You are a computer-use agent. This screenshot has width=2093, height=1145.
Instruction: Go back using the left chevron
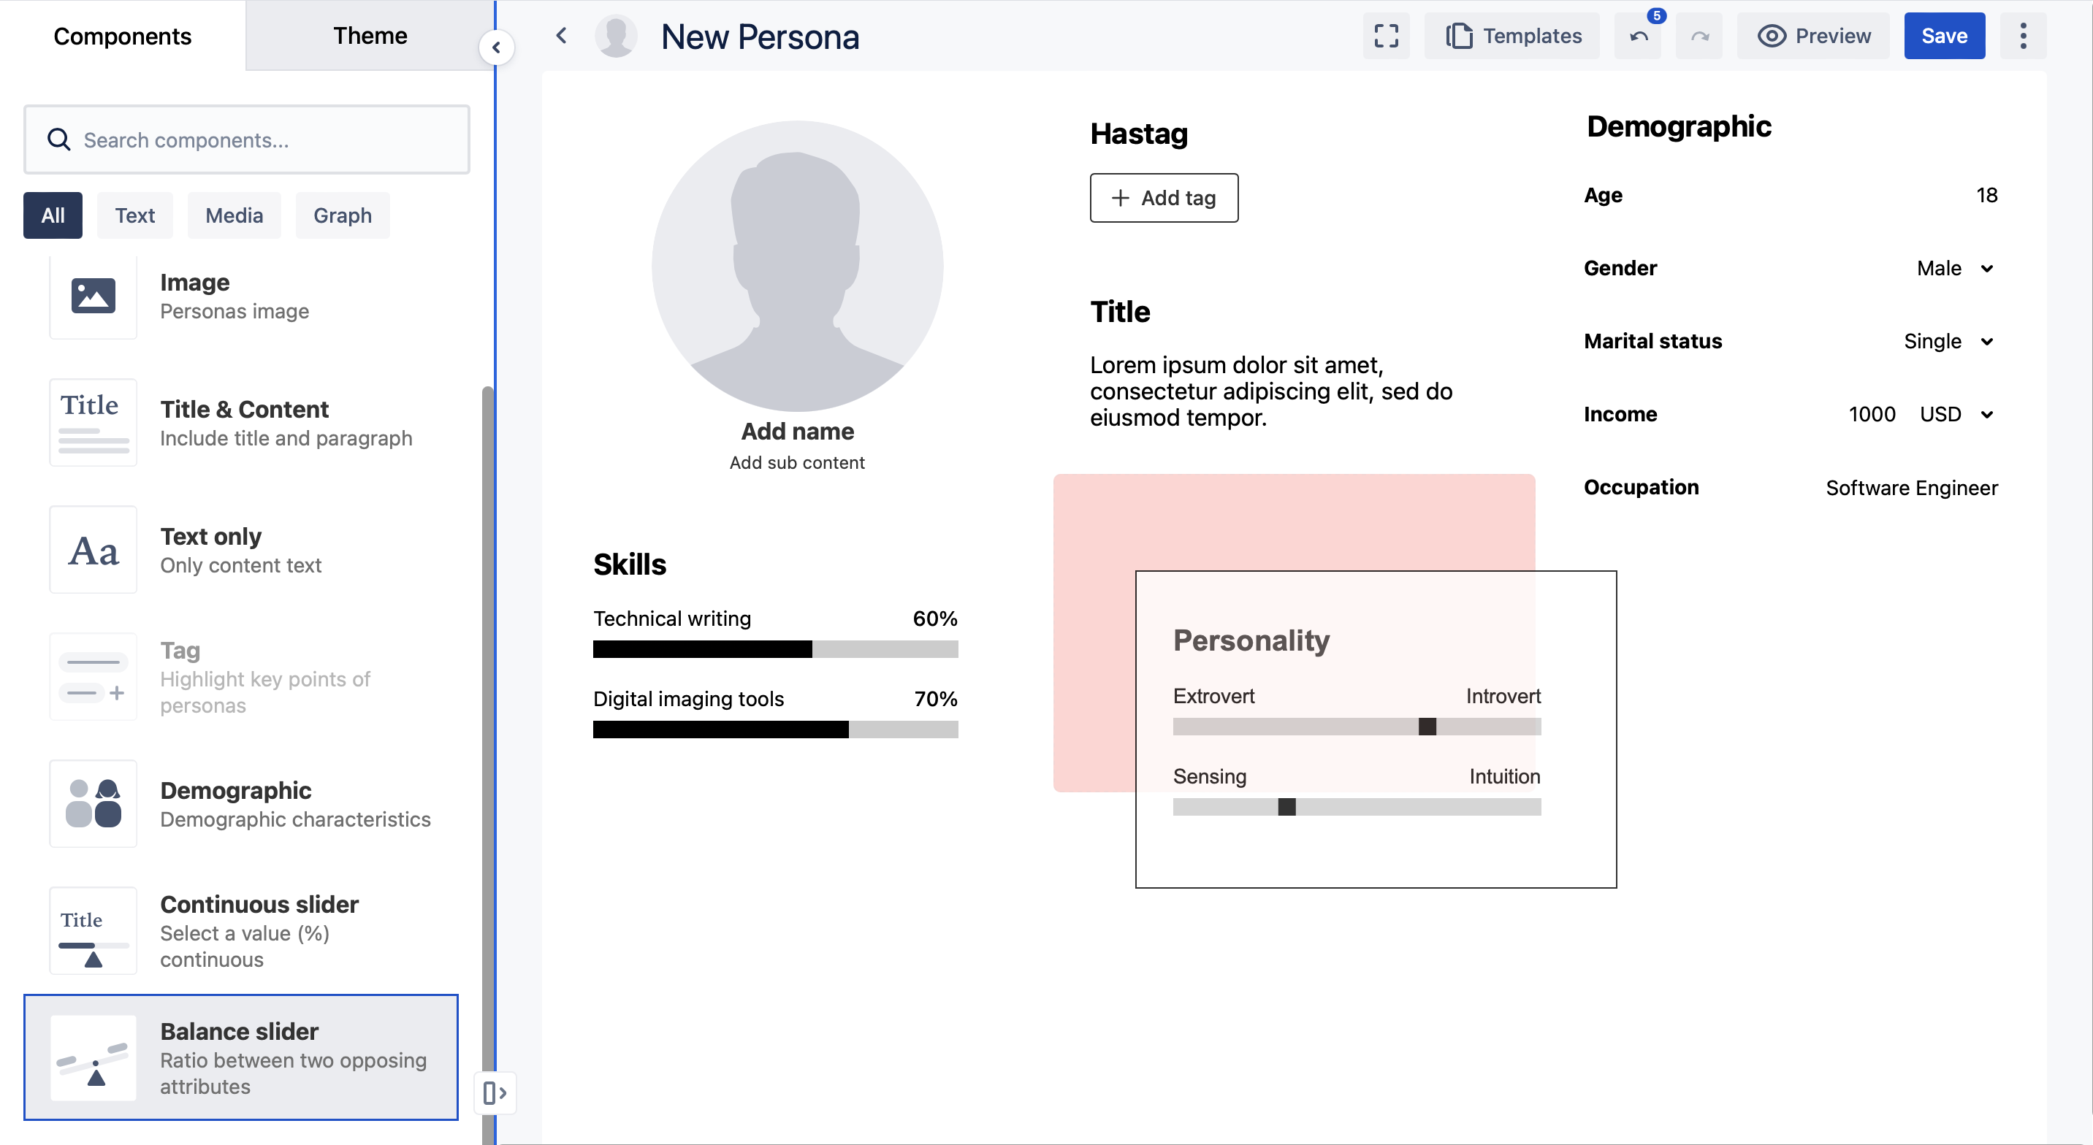tap(562, 36)
